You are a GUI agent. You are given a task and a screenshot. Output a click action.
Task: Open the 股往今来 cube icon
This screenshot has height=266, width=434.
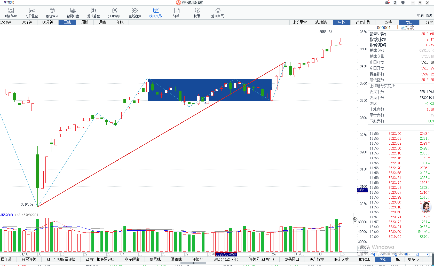point(52,13)
